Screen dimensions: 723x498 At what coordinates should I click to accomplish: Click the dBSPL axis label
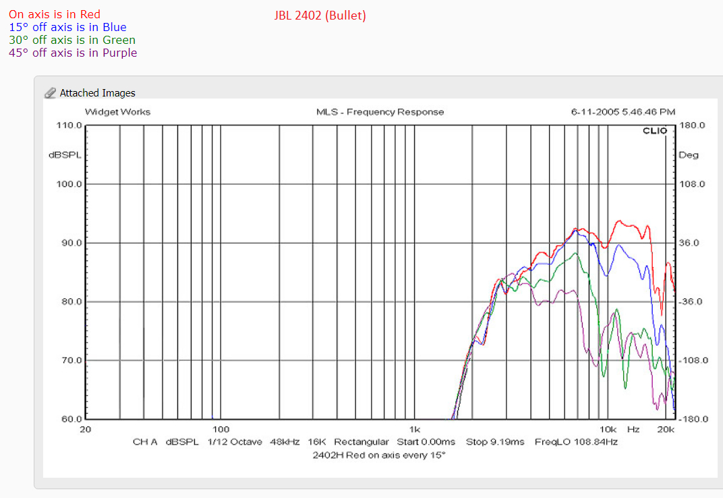coord(65,155)
